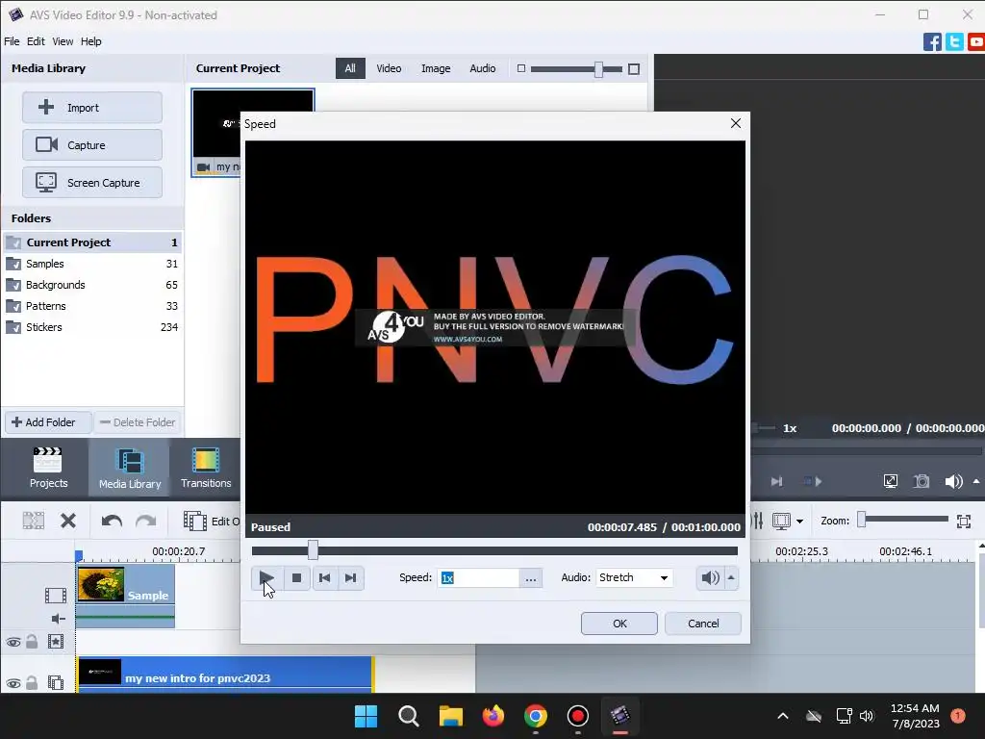Toggle lock on overlay track
The height and width of the screenshot is (739, 985).
(x=32, y=682)
